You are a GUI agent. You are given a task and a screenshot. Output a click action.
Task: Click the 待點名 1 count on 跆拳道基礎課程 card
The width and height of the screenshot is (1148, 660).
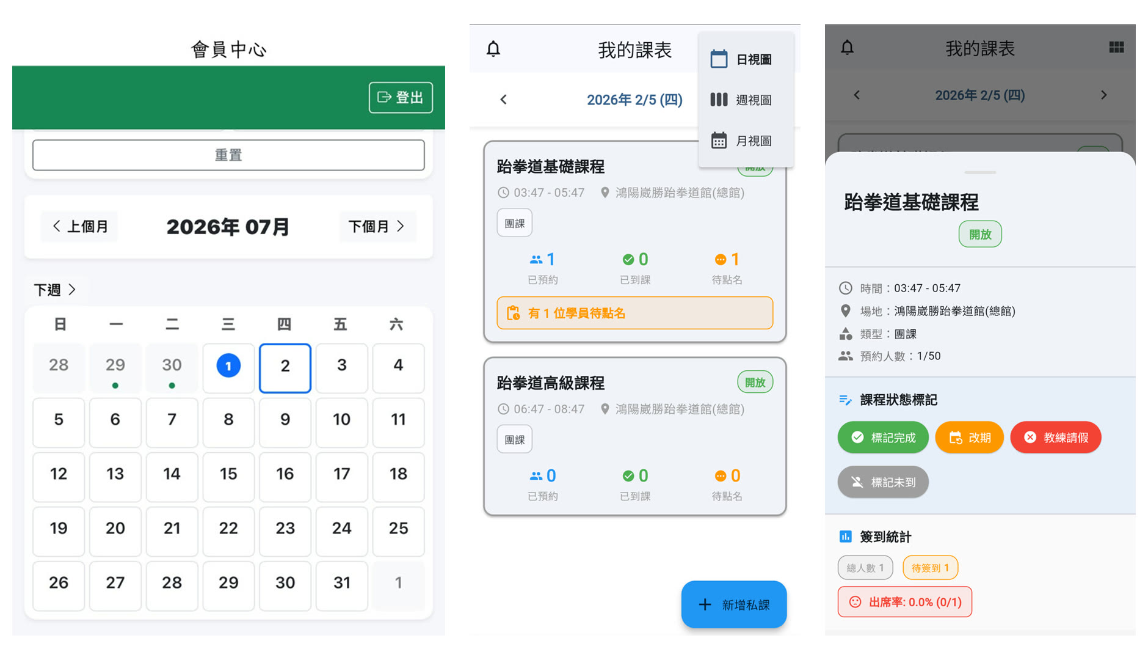click(727, 268)
